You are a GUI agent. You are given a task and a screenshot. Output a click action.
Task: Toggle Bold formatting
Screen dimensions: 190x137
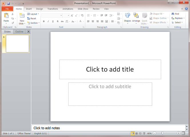point(44,21)
